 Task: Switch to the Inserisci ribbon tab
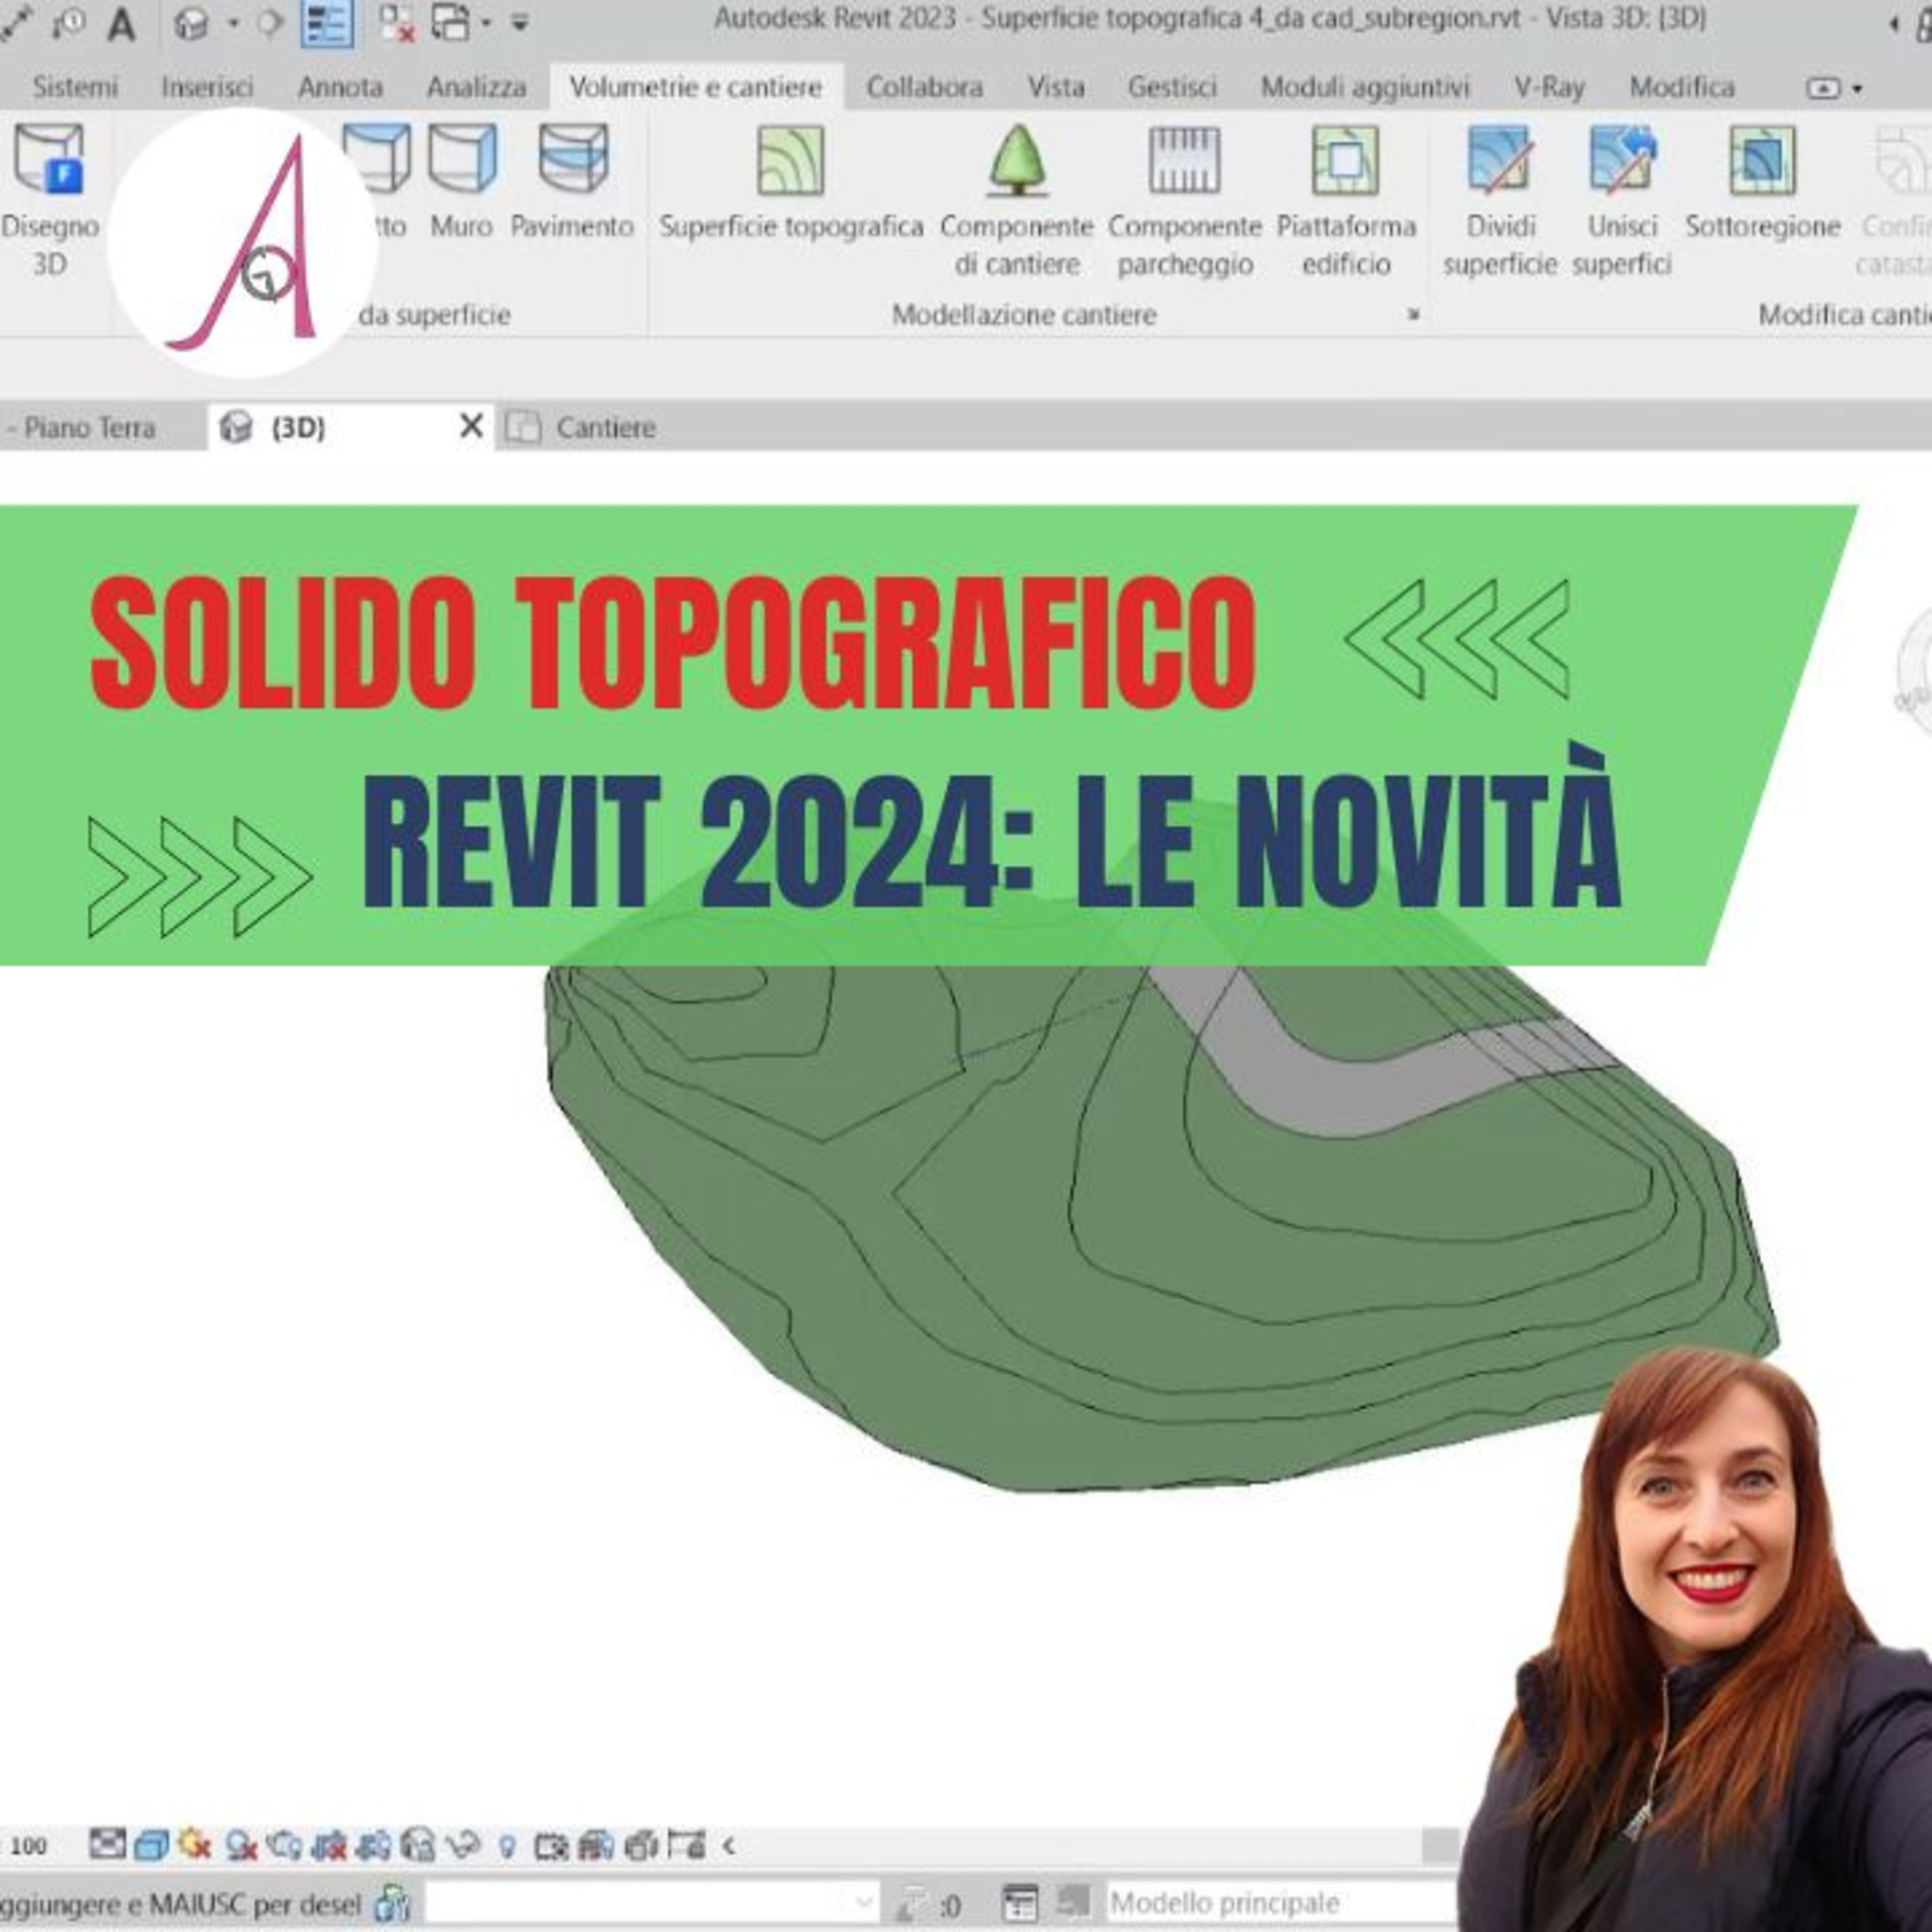(x=207, y=87)
